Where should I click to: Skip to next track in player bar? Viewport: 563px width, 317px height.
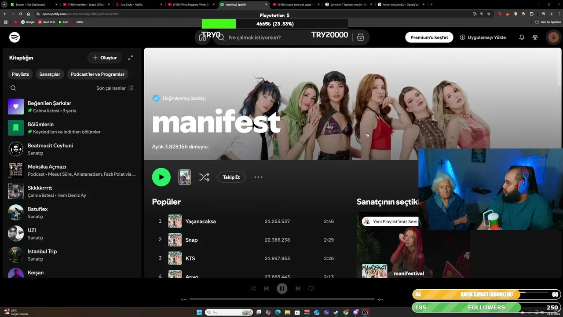click(x=298, y=288)
